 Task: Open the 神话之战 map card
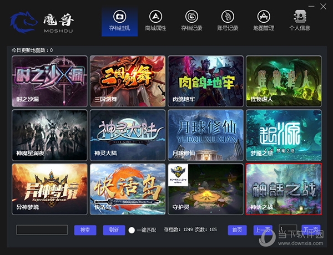(x=284, y=189)
